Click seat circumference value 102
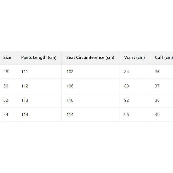The width and height of the screenshot is (173, 173). [x=70, y=72]
